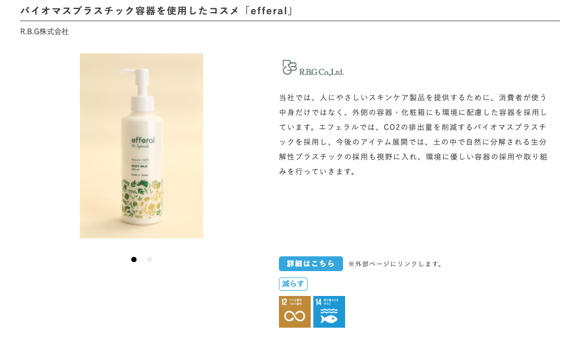
Task: Select the 減らす tag
Action: [x=293, y=284]
